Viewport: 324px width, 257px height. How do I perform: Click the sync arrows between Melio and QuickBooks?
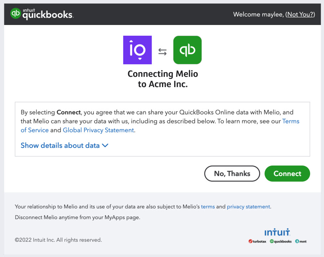point(162,51)
